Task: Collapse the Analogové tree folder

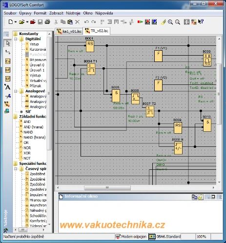Action: click(16, 91)
